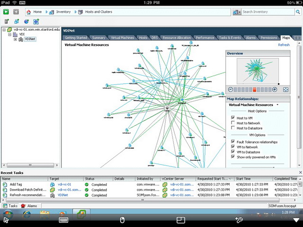Screen dimensions: 303x227
Task: Click the vdi-vc-01 target link of Add Tag
Action: click(64, 184)
